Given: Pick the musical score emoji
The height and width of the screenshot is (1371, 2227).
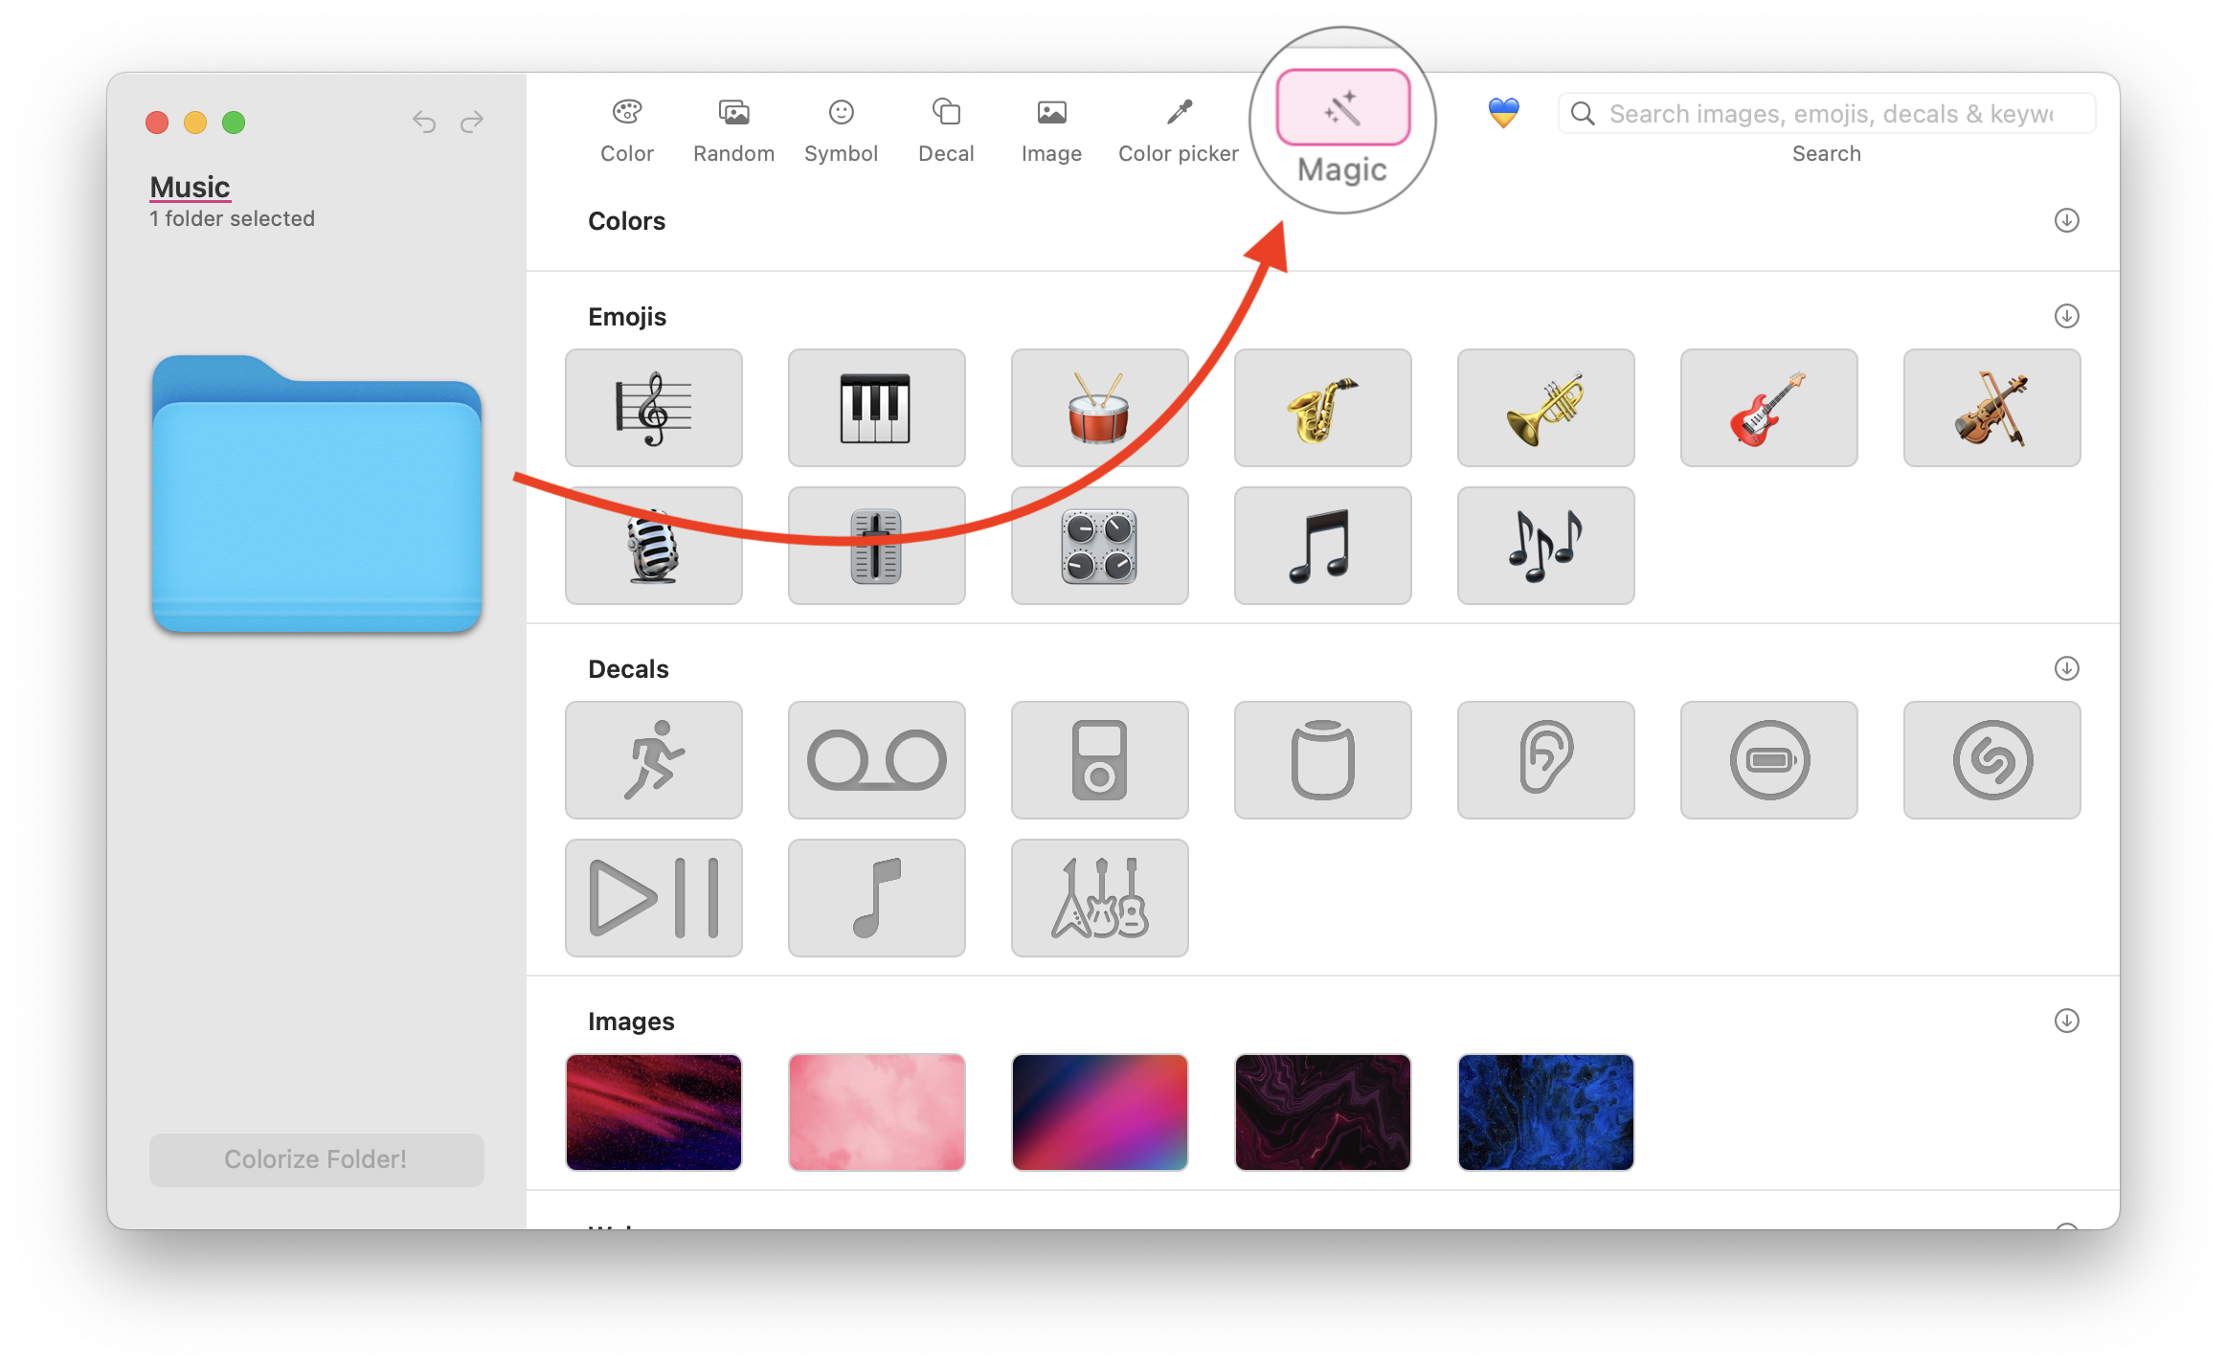Looking at the screenshot, I should (653, 408).
